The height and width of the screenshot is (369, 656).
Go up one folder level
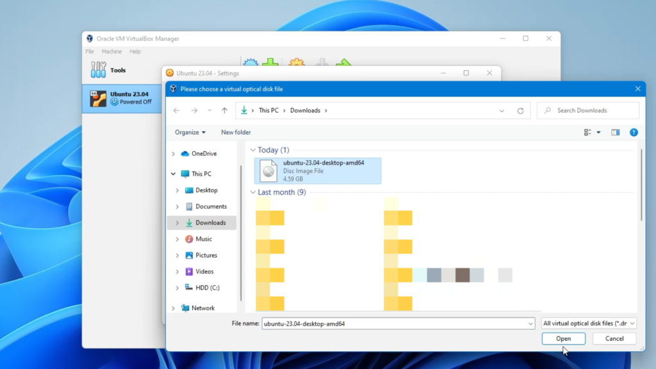pyautogui.click(x=225, y=110)
